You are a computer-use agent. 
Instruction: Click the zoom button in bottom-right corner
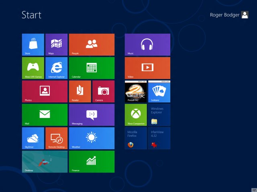pos(254,190)
